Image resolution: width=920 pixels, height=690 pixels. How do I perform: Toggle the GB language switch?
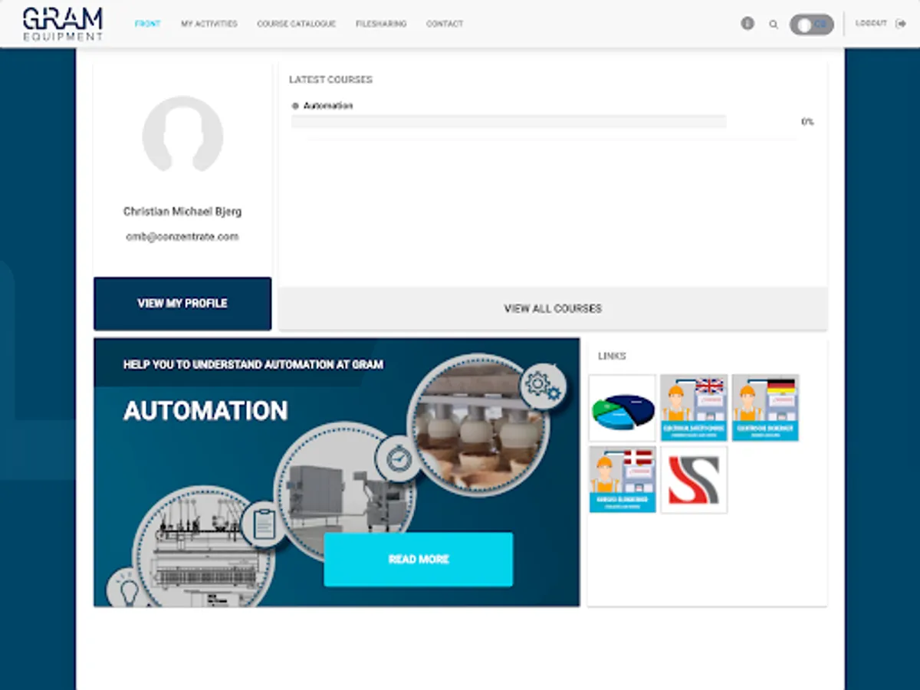click(812, 25)
